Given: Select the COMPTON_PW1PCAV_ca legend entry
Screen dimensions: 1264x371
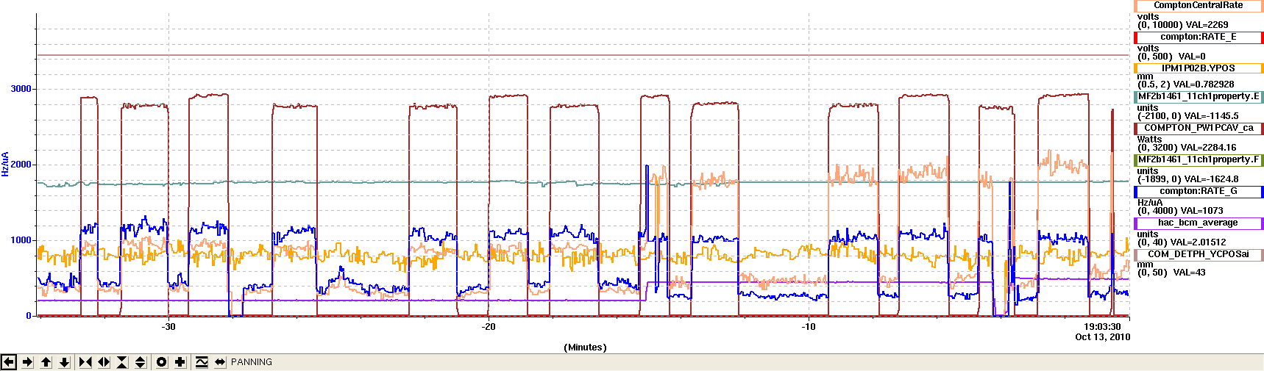Looking at the screenshot, I should click(x=1199, y=128).
